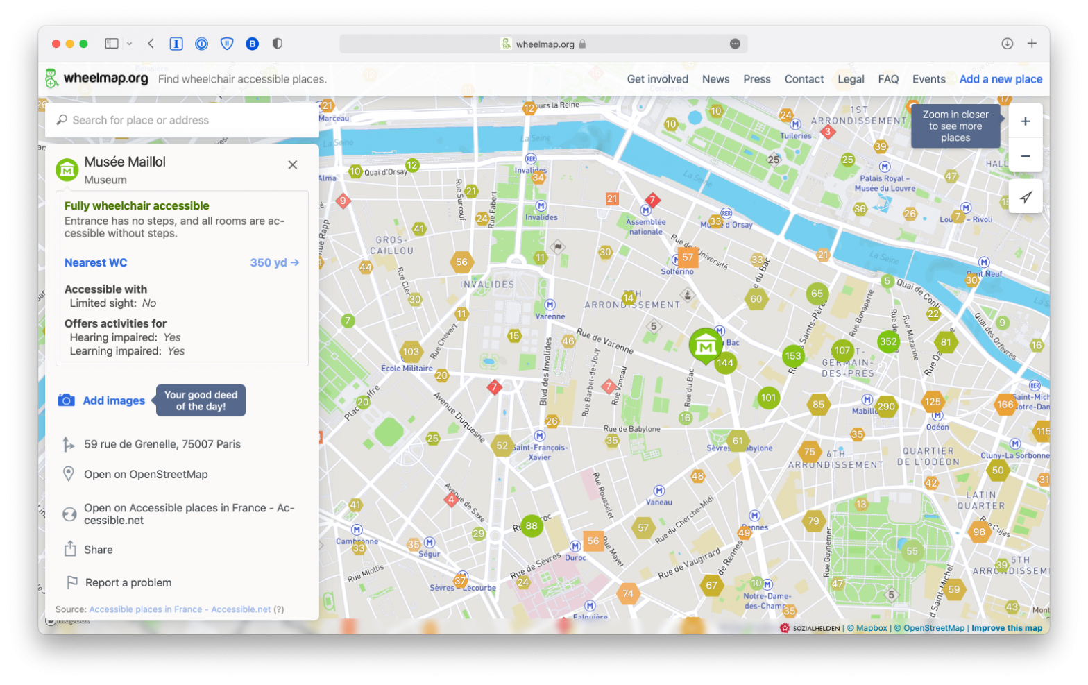Screen dimensions: 1088x685
Task: Open the page options ellipsis in address bar
Action: 735,44
